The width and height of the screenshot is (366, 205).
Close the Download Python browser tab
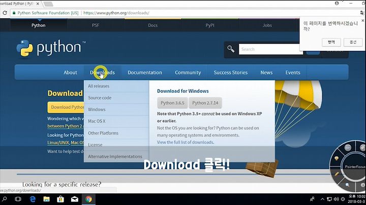coord(38,4)
